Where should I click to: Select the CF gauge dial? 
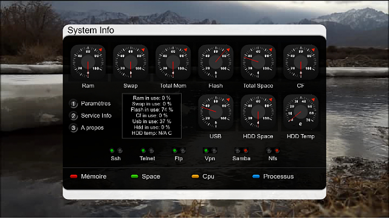point(301,62)
